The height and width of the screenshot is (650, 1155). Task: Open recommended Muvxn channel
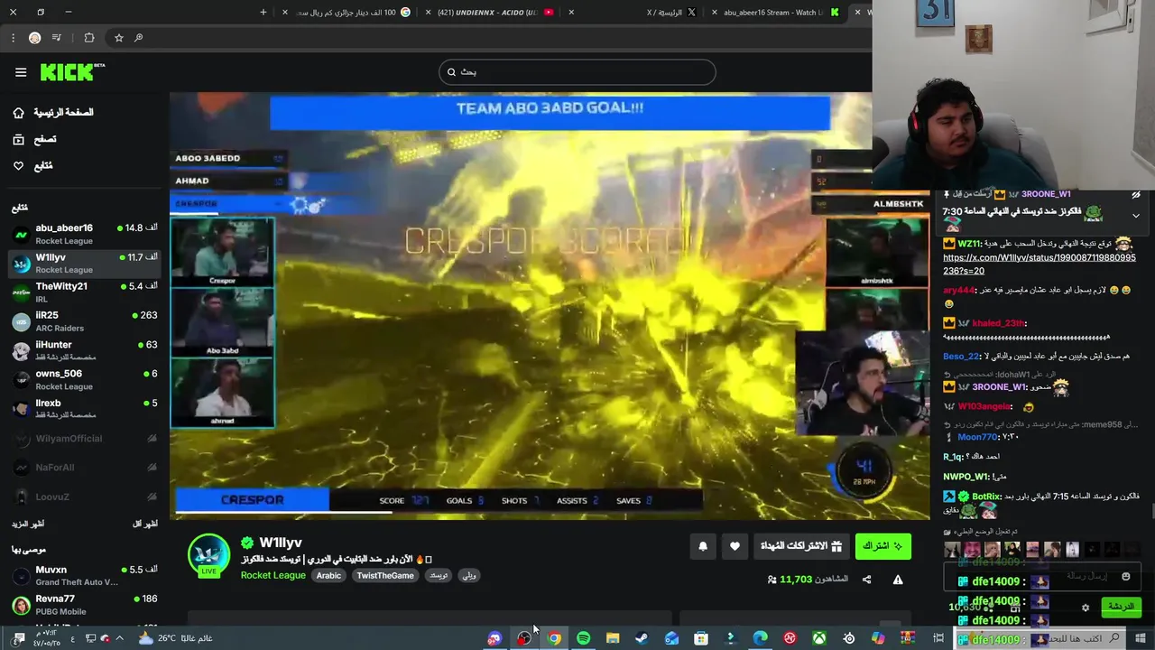click(x=85, y=575)
